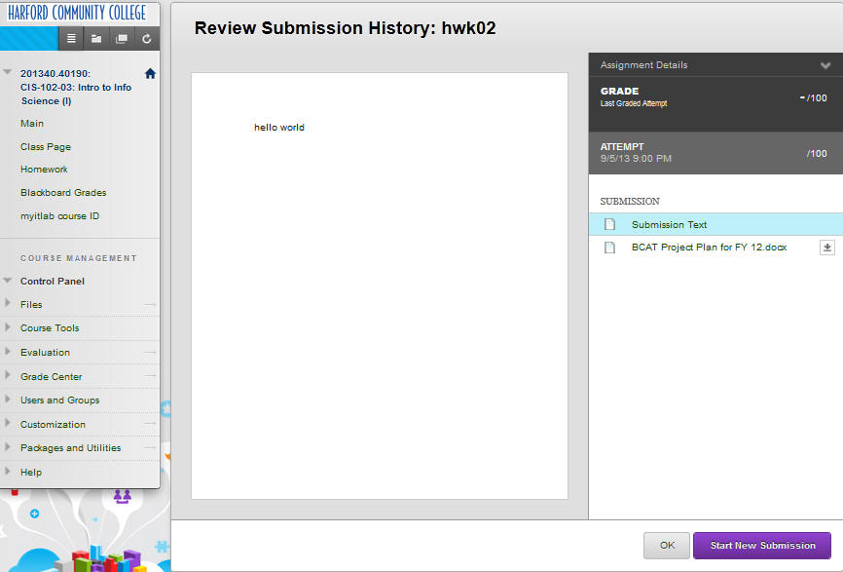This screenshot has height=572, width=843.
Task: Select the 9/5/13 attempt entry
Action: tap(715, 153)
